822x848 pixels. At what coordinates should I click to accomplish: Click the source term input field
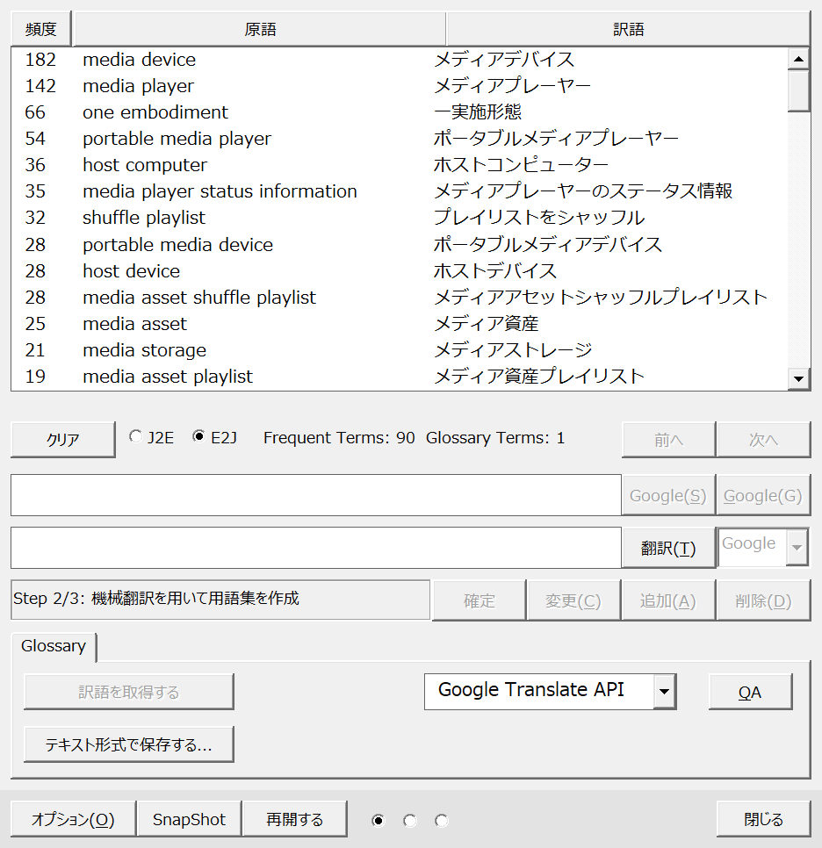pyautogui.click(x=315, y=495)
